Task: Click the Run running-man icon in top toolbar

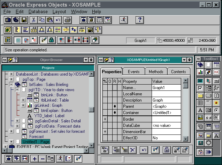Action: (124, 20)
